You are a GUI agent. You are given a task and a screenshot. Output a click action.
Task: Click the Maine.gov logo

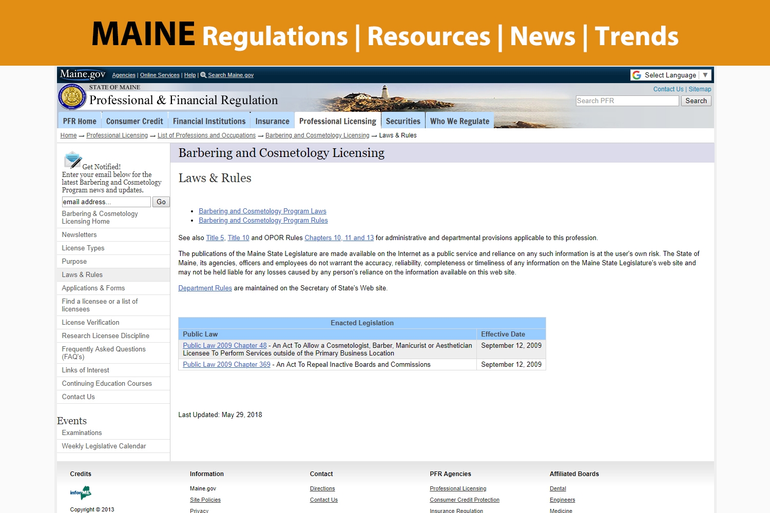click(x=82, y=74)
